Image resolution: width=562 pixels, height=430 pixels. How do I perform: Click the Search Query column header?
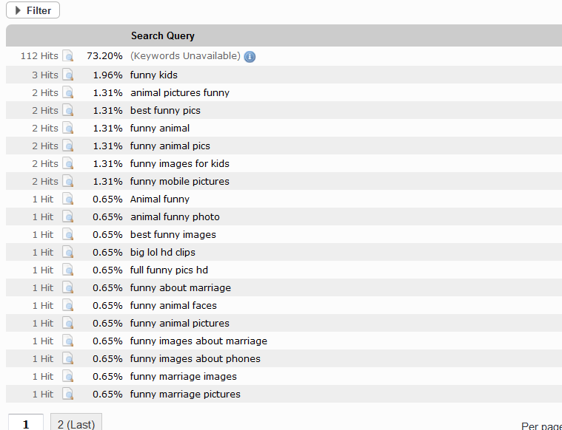click(163, 35)
